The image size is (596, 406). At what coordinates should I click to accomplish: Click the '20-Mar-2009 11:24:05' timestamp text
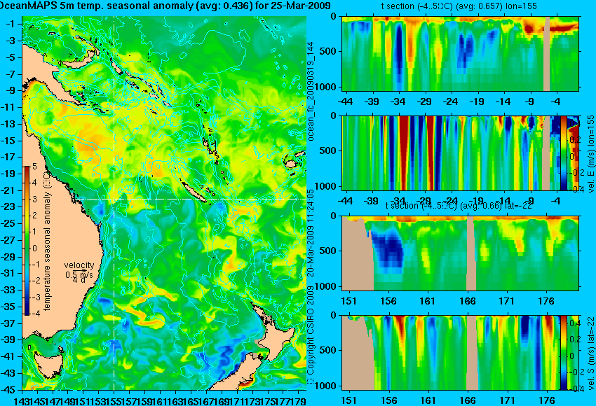[x=311, y=234]
